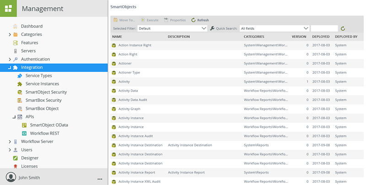
Task: Expand the Workflow Server node
Action: pos(10,141)
